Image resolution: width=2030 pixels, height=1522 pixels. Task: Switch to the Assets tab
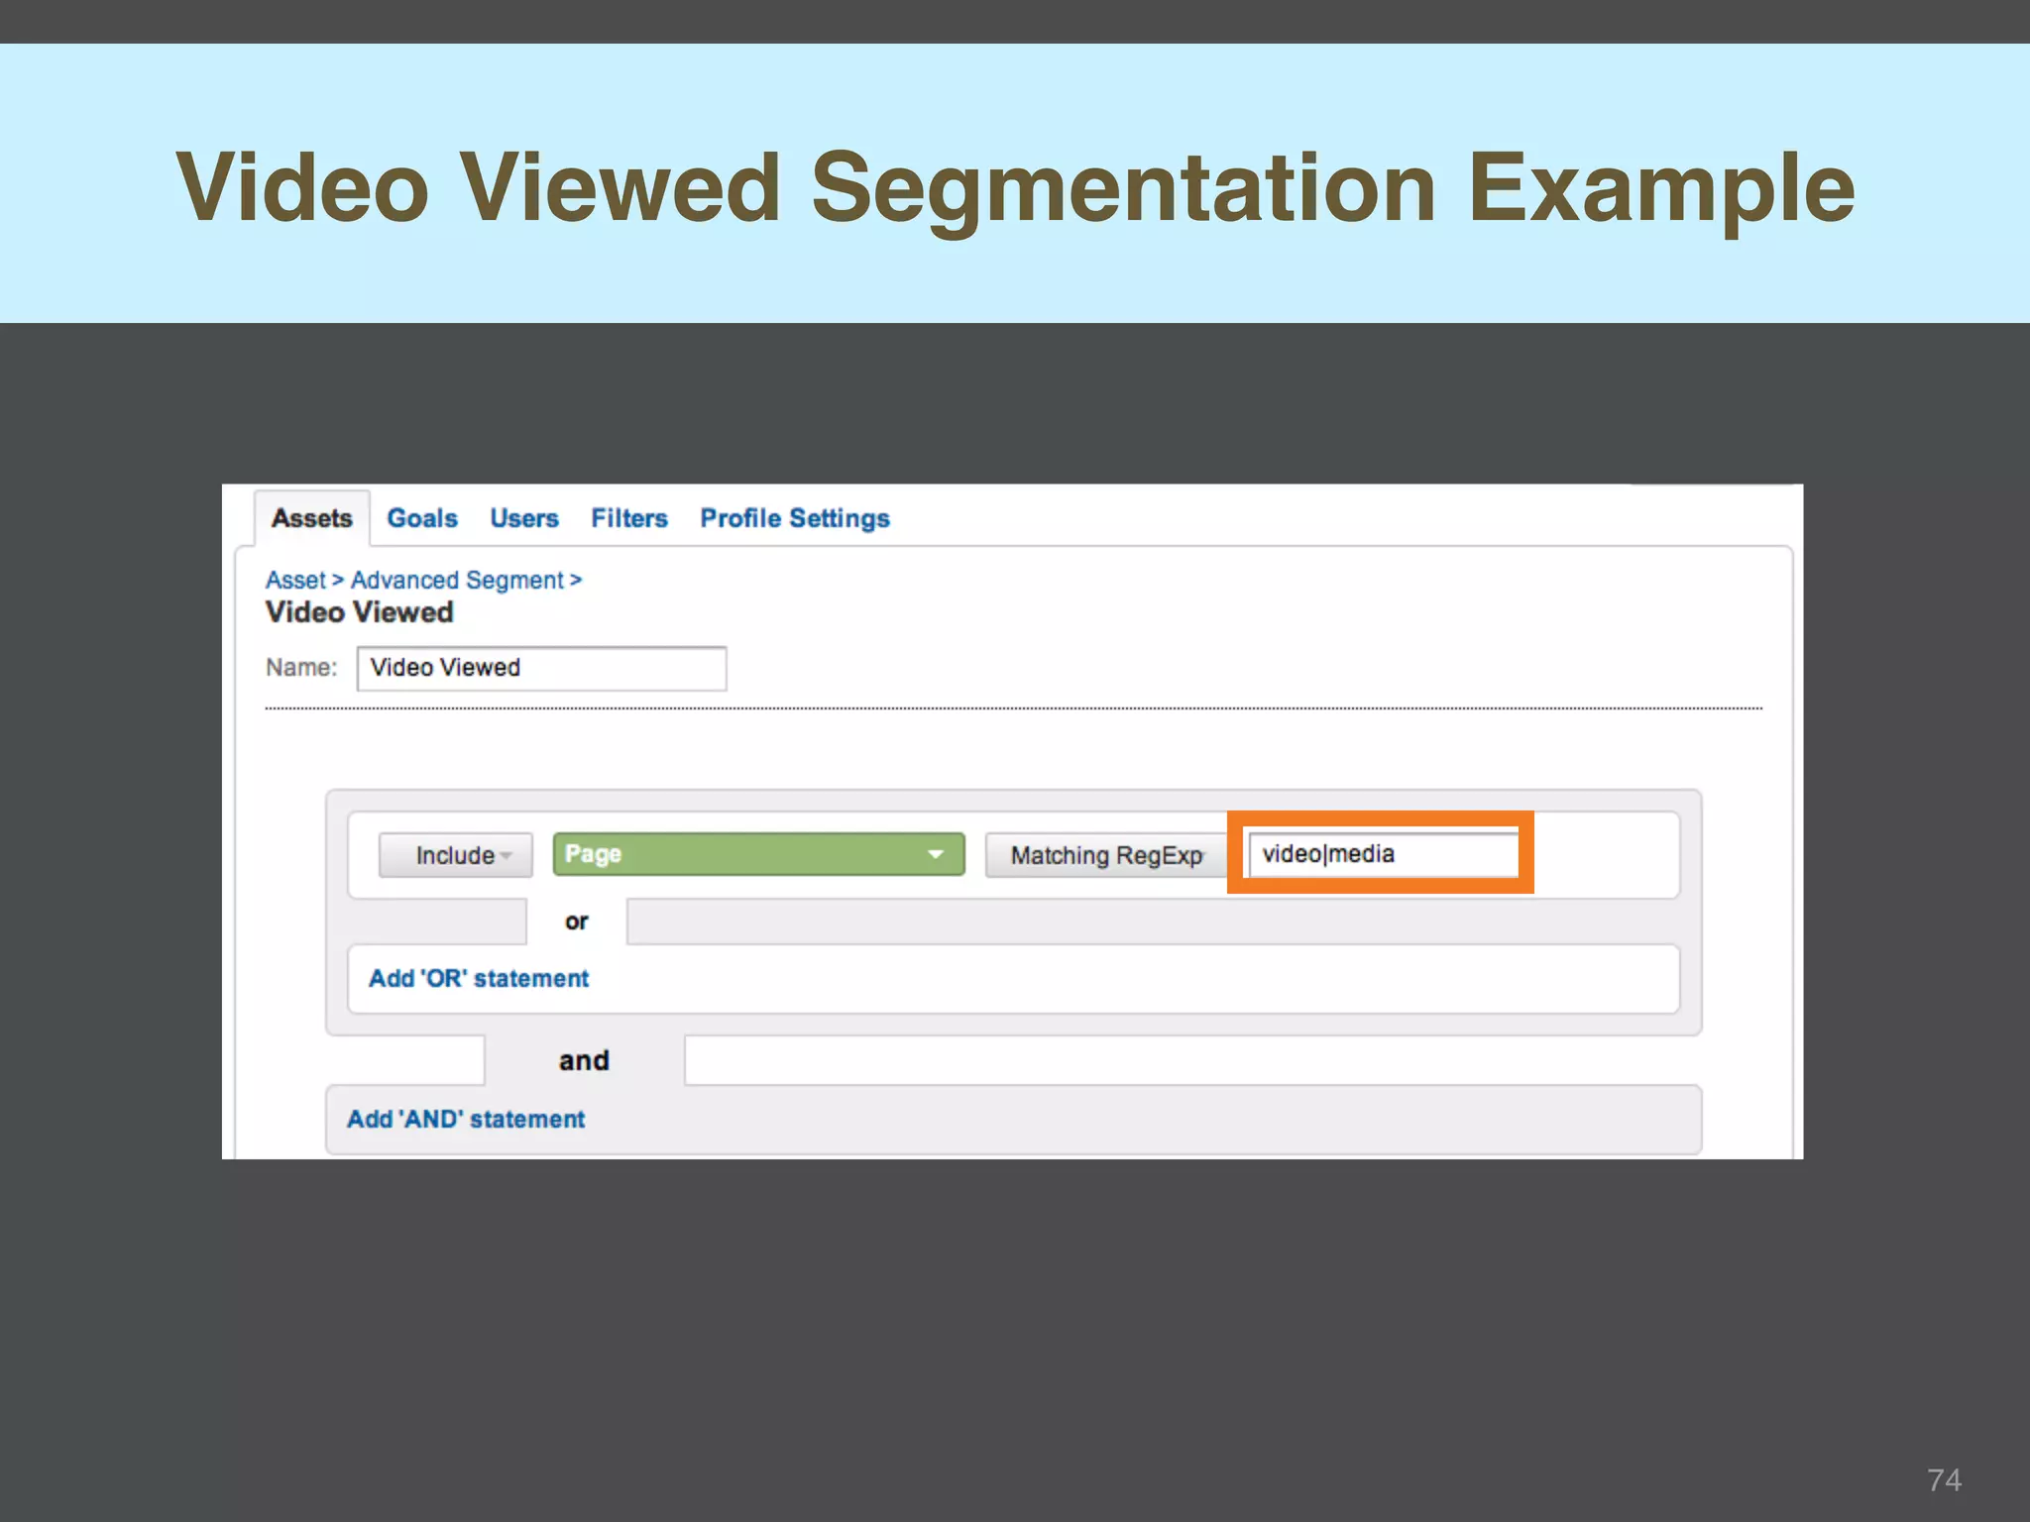(312, 518)
